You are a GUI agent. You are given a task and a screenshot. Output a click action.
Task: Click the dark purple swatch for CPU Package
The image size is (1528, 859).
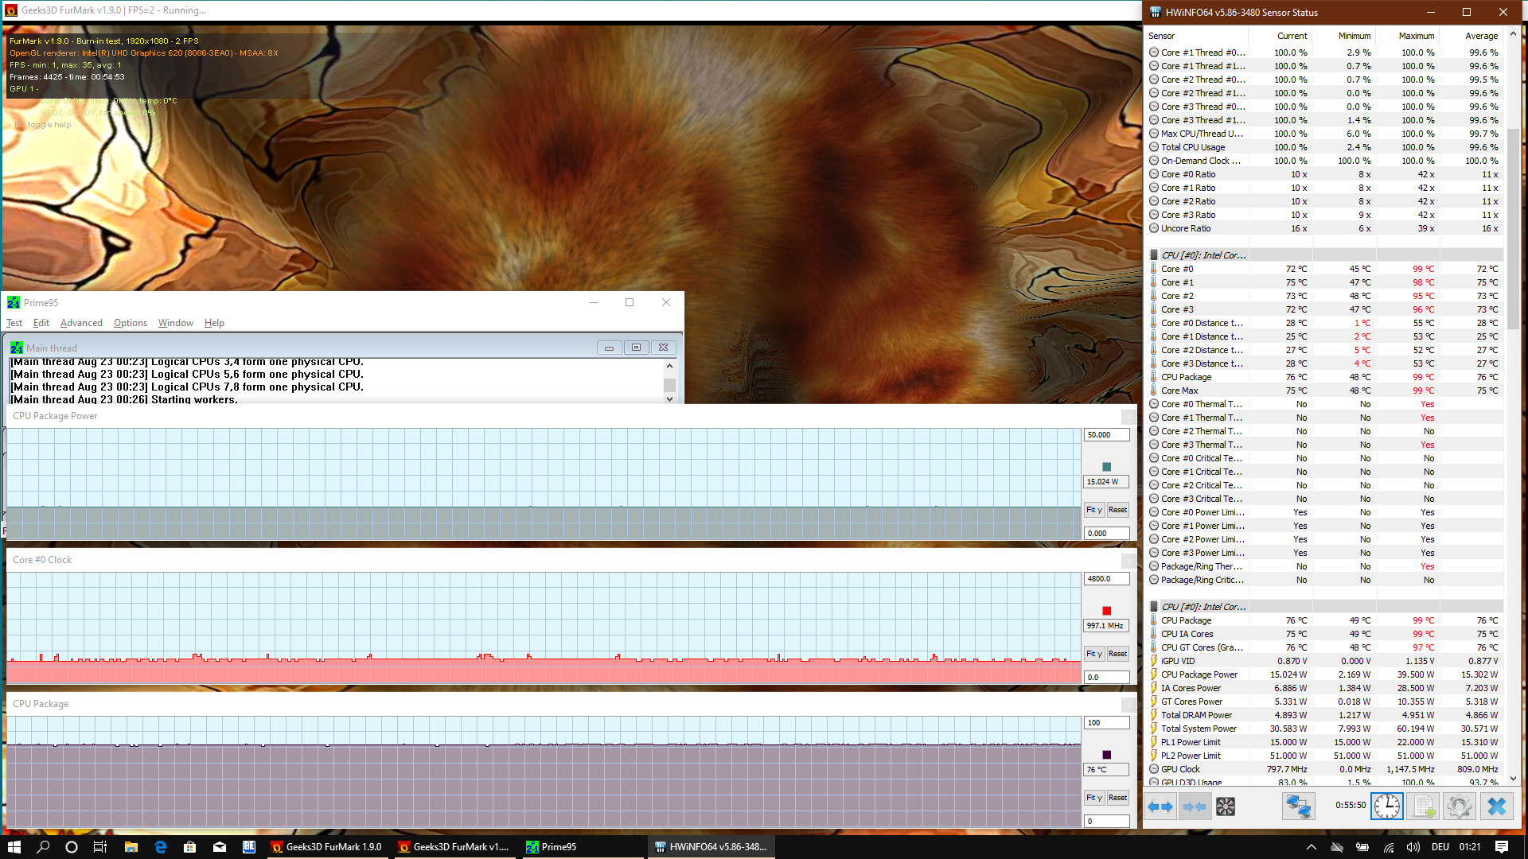(x=1106, y=755)
